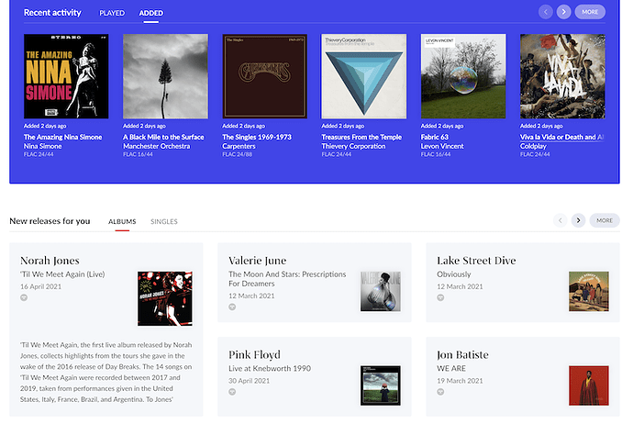The height and width of the screenshot is (424, 633).
Task: Go to previous page of New releases
Action: (560, 220)
